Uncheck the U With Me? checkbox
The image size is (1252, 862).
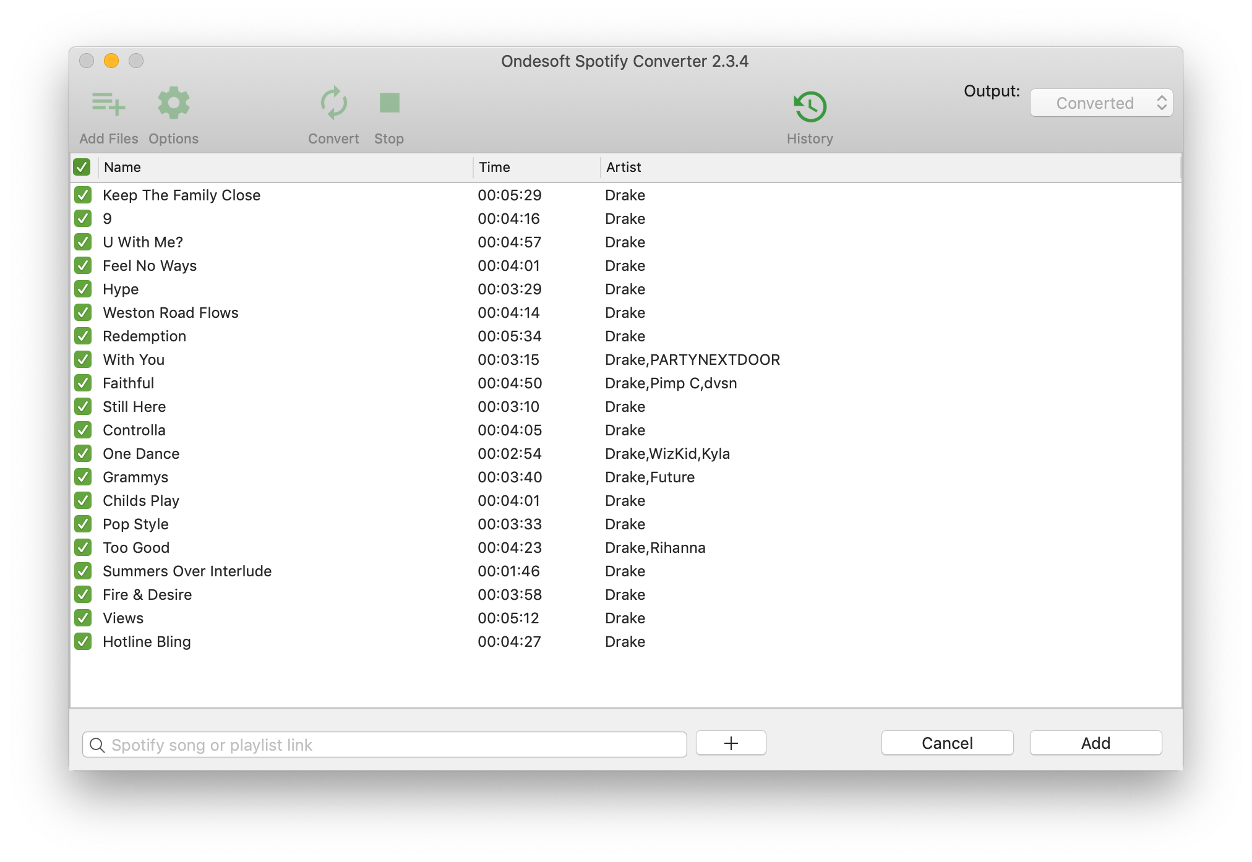point(83,242)
